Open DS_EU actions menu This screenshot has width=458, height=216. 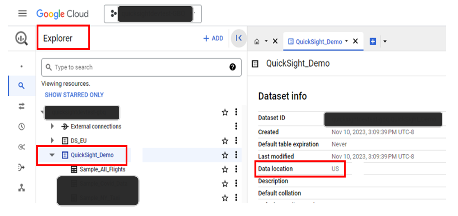point(236,140)
